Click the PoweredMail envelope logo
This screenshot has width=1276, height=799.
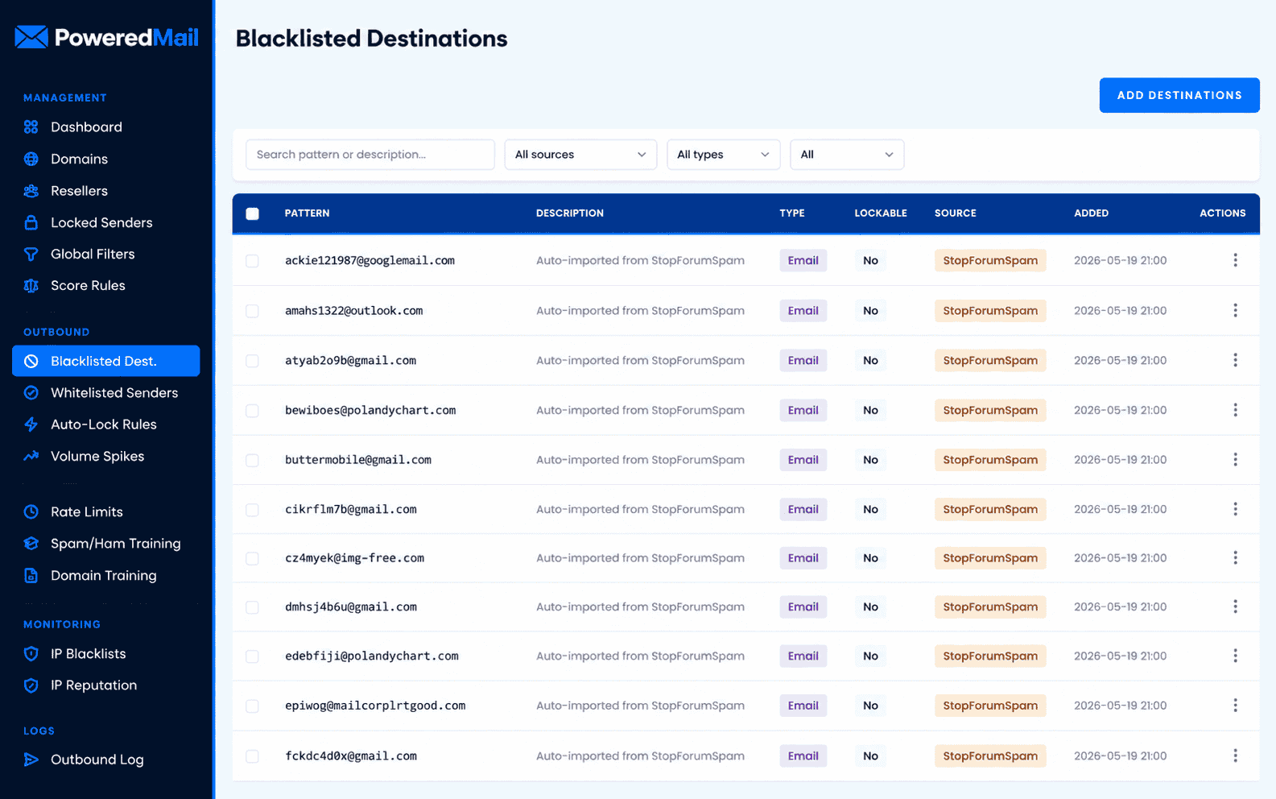31,37
